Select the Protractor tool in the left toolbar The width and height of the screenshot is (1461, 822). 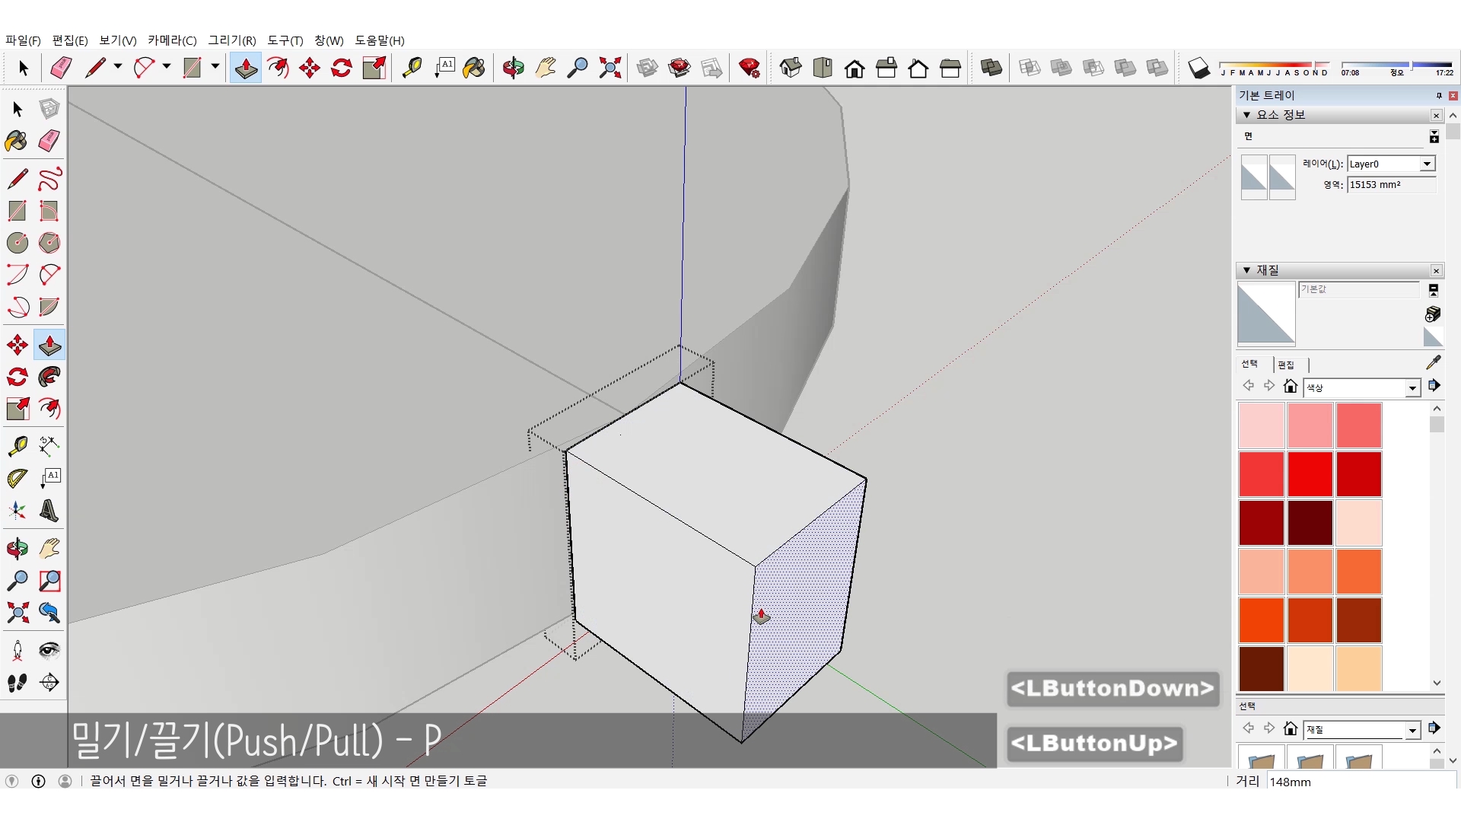click(18, 478)
